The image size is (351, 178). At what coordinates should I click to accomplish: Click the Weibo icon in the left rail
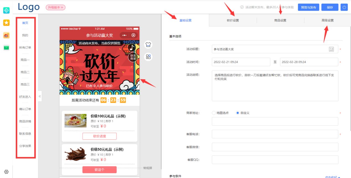point(6,35)
